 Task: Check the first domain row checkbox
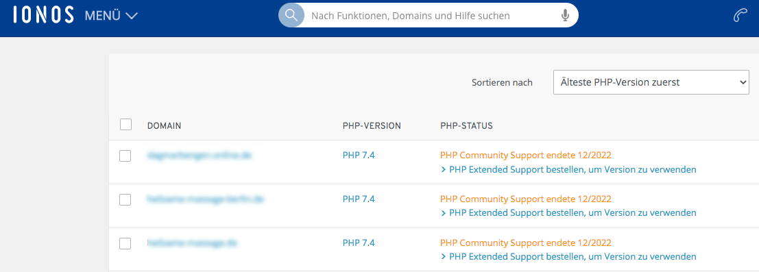pos(125,156)
